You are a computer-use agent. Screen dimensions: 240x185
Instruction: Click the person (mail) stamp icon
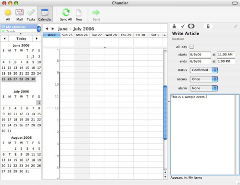click(174, 26)
